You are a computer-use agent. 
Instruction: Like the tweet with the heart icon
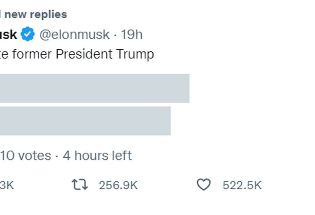pyautogui.click(x=204, y=185)
